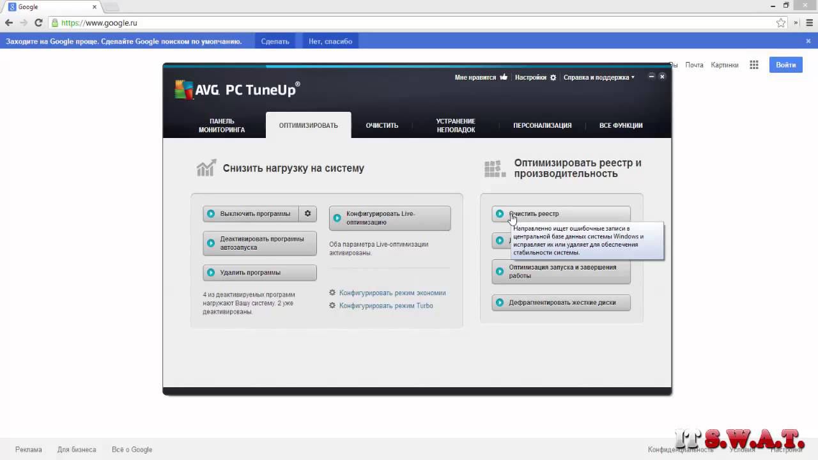Click the Оптимизация запуска и завершения работы button

click(561, 272)
